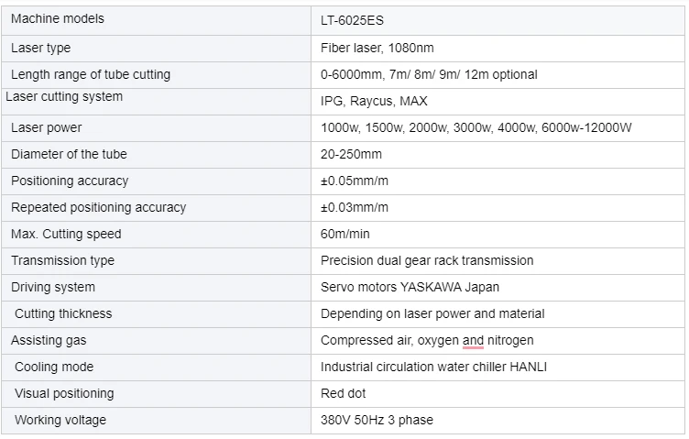Select the 380V 50Hz 3 phase value
The height and width of the screenshot is (439, 689).
pos(377,420)
